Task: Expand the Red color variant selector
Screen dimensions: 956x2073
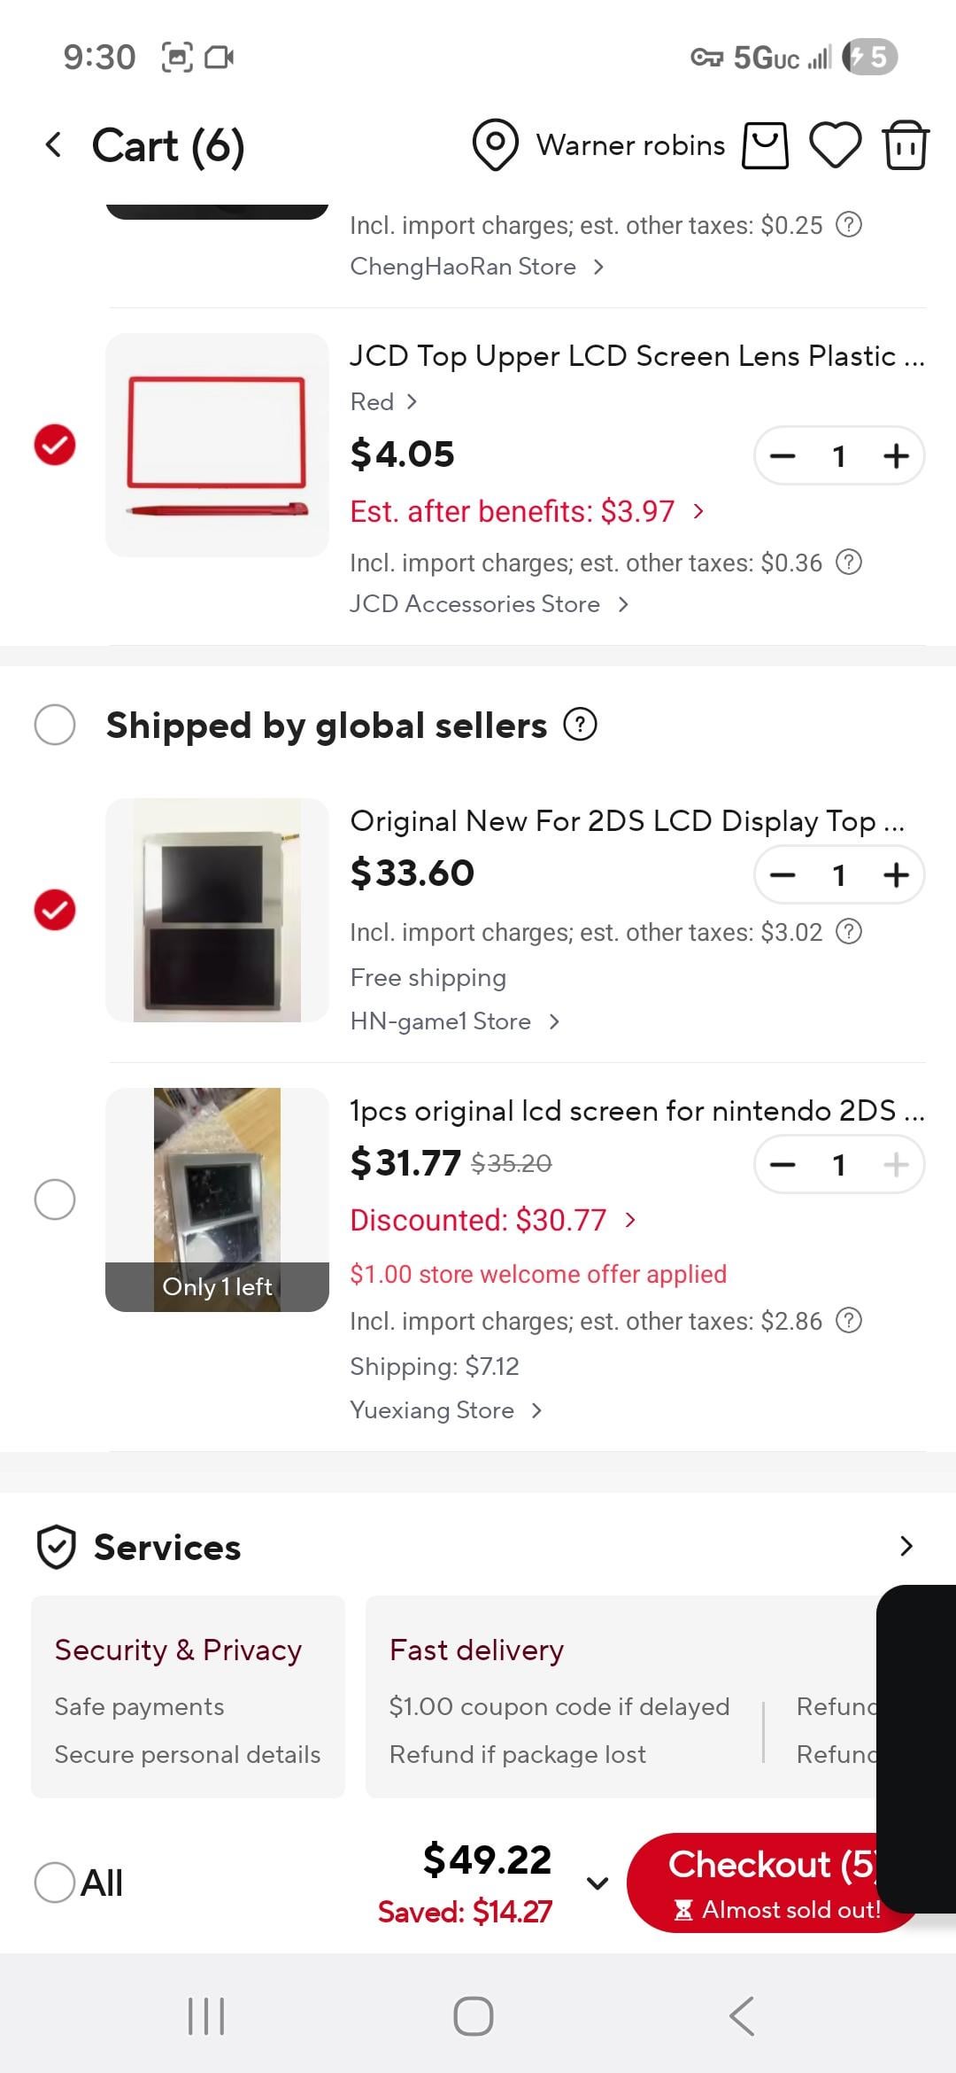Action: (383, 402)
